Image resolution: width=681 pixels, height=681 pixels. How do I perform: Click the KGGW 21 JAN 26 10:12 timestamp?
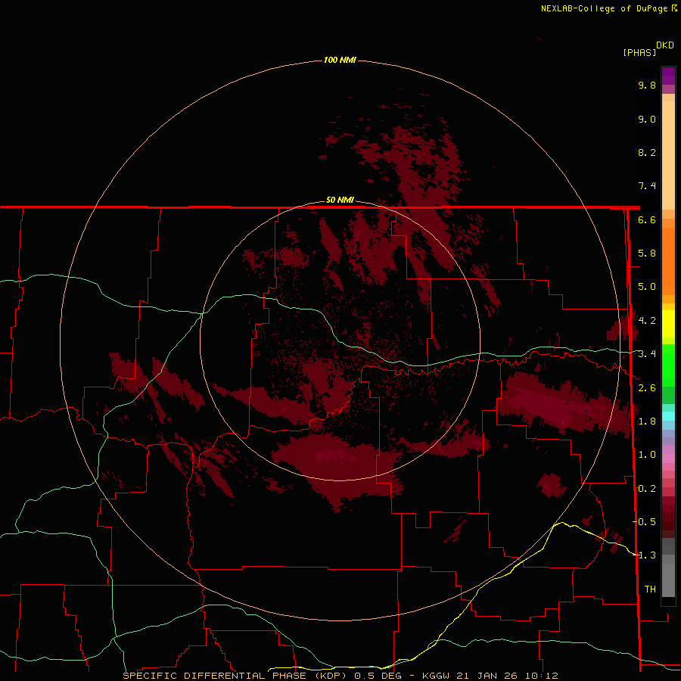(490, 676)
